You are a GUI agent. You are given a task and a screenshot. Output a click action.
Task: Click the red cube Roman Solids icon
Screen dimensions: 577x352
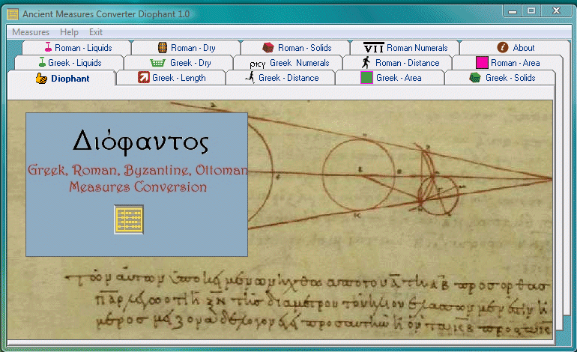click(x=268, y=47)
